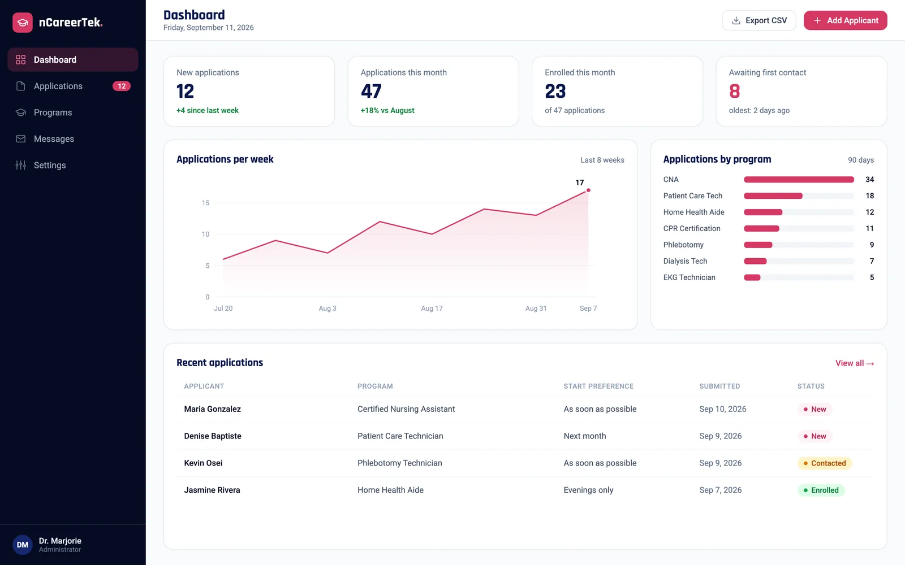905x565 pixels.
Task: Click Phlebotomy Technician program cell
Action: click(x=400, y=463)
